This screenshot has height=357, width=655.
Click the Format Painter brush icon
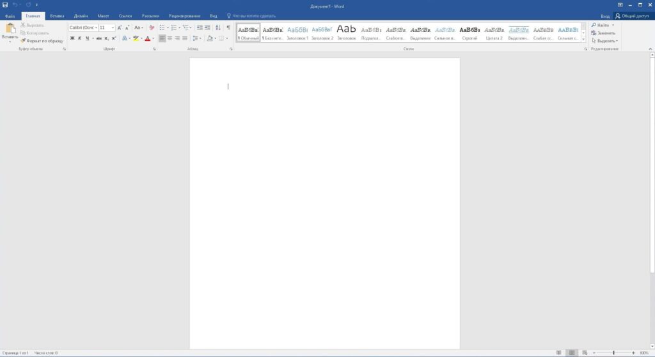(x=23, y=40)
